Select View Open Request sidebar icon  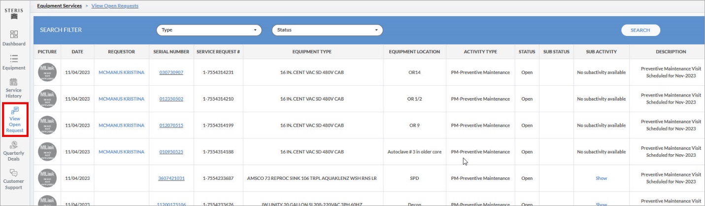pos(15,120)
